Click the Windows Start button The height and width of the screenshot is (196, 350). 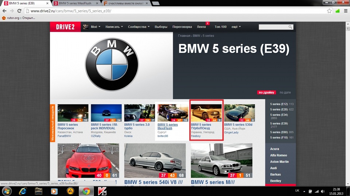(x=7, y=191)
